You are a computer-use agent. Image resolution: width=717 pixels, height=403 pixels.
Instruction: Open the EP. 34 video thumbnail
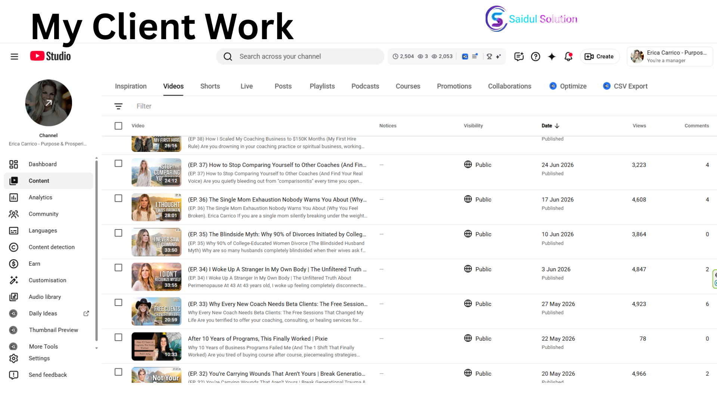[x=156, y=277]
